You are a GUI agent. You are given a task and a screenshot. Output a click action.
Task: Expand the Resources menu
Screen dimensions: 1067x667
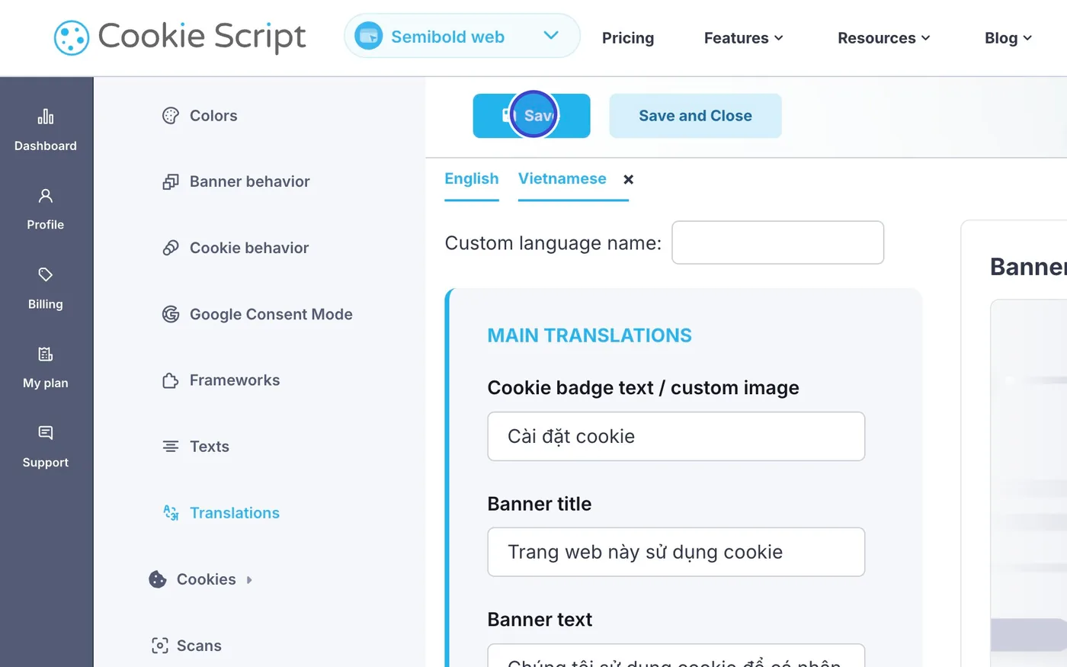tap(883, 38)
